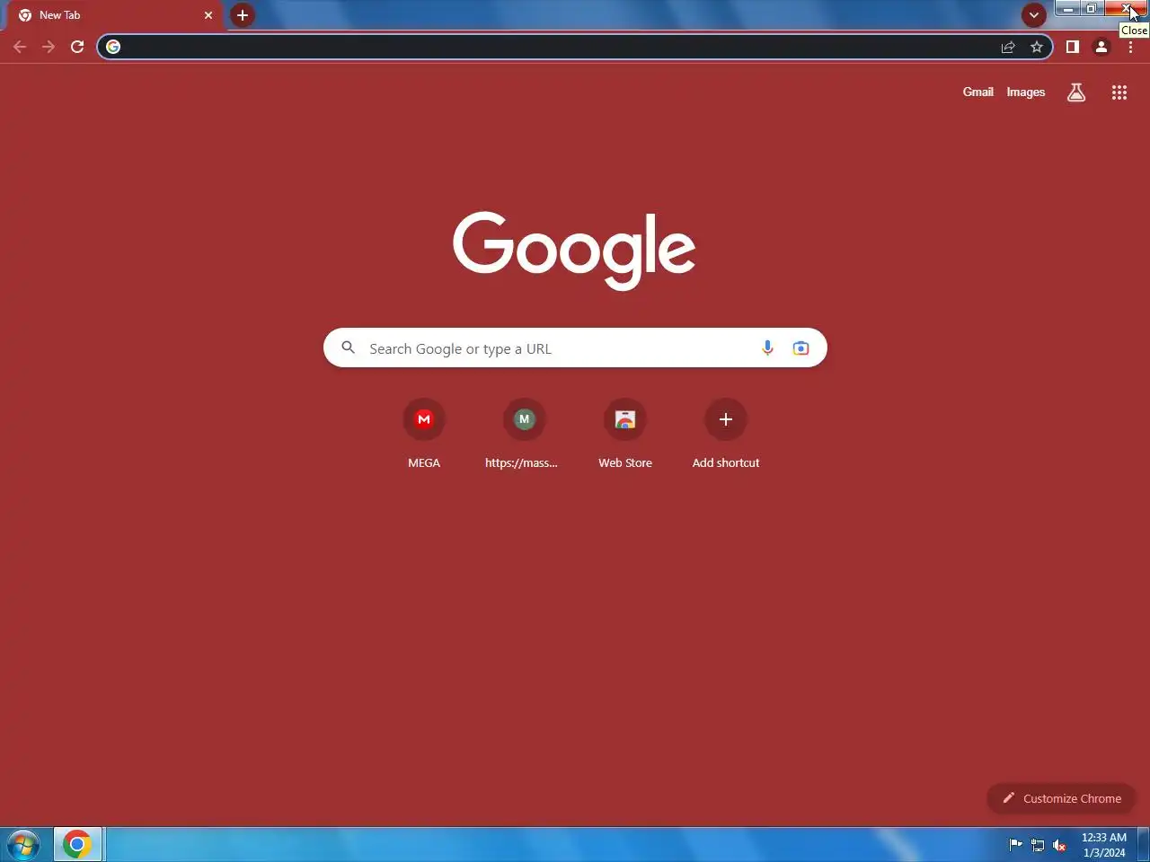
Task: Open network icon in system tray
Action: (x=1038, y=845)
